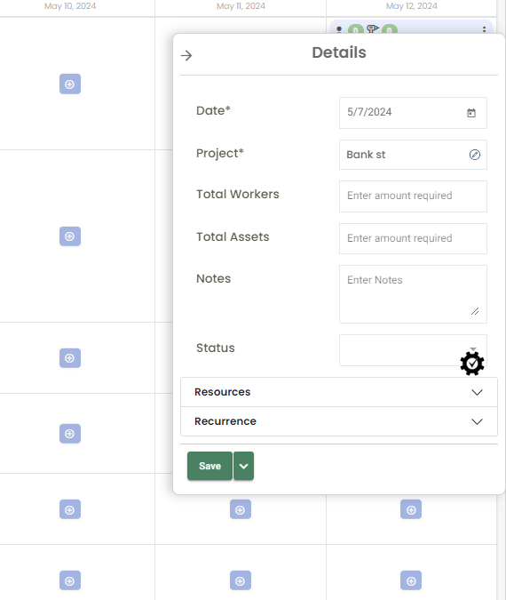Expand the Recurrence section

339,421
